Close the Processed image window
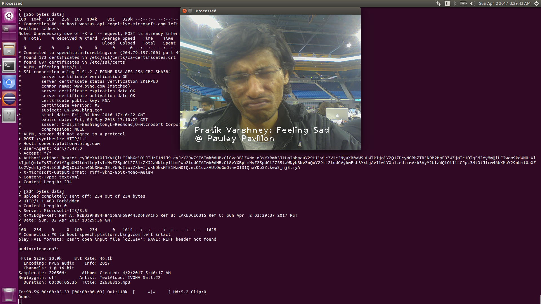 (x=185, y=11)
